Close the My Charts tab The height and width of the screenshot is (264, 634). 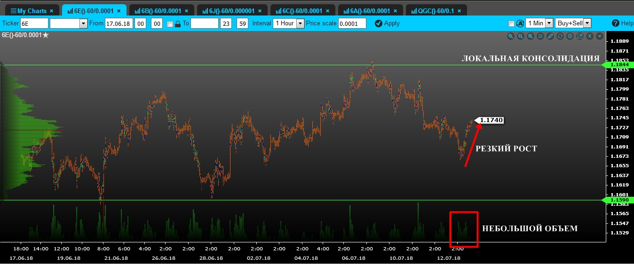pyautogui.click(x=52, y=10)
